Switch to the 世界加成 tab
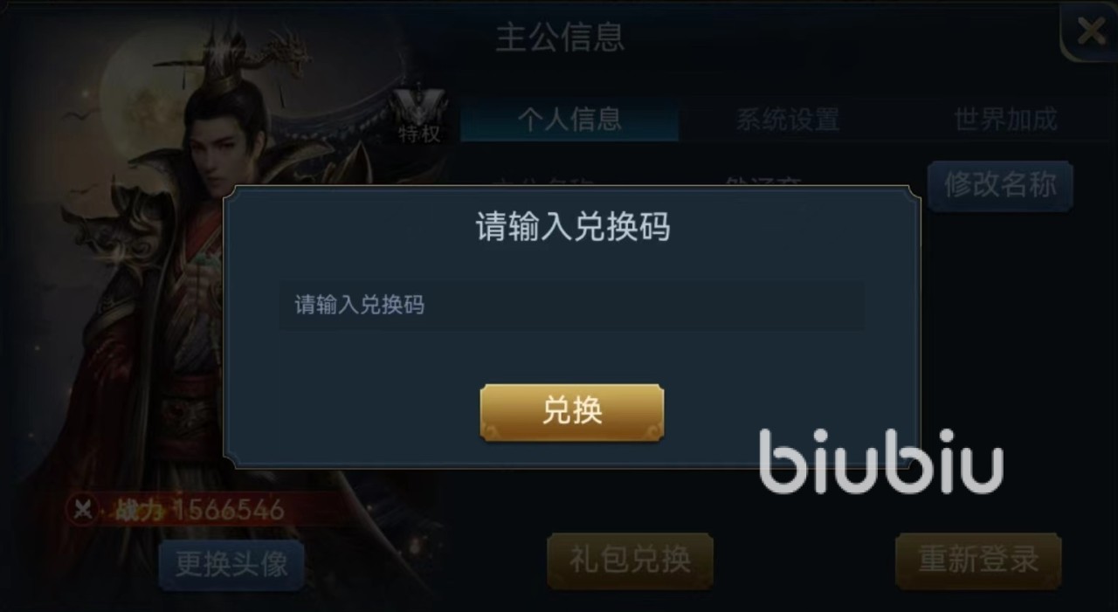Screen dimensions: 1118x612 click(x=1005, y=120)
